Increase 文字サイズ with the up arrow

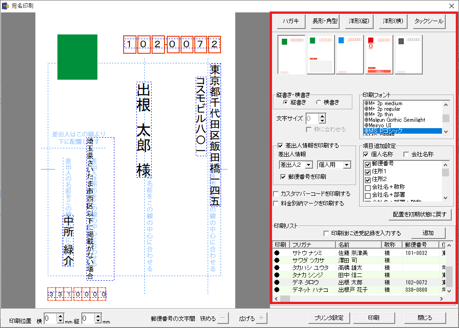(x=322, y=116)
